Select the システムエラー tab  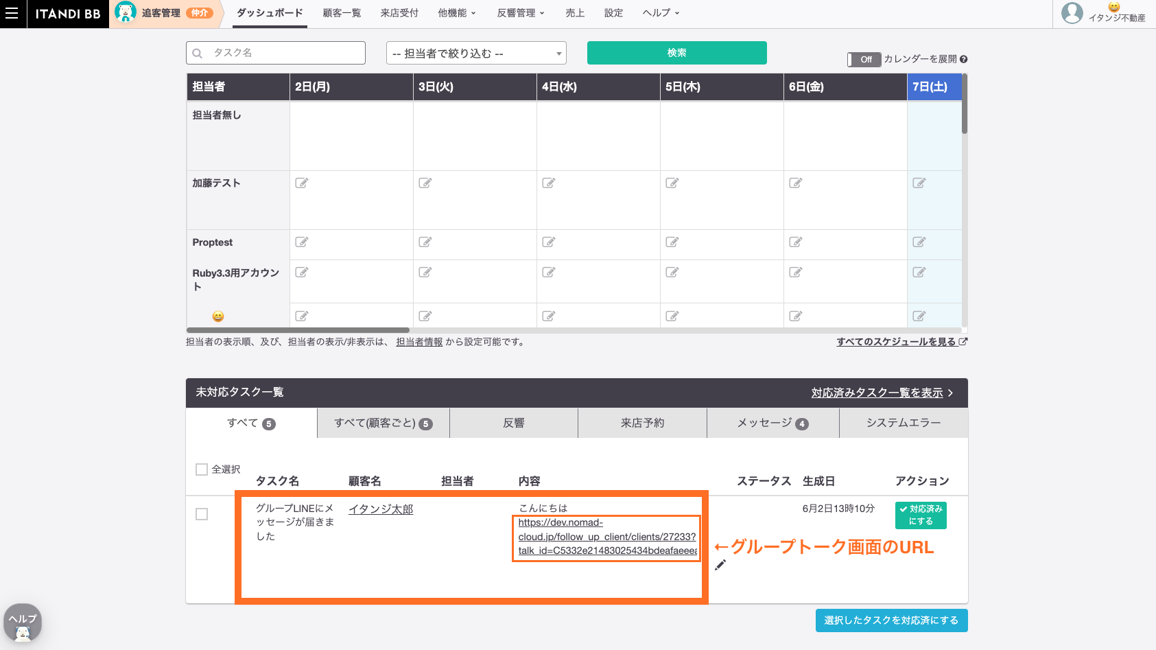pos(904,423)
